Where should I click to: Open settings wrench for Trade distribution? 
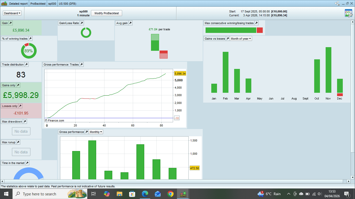pyautogui.click(x=27, y=65)
